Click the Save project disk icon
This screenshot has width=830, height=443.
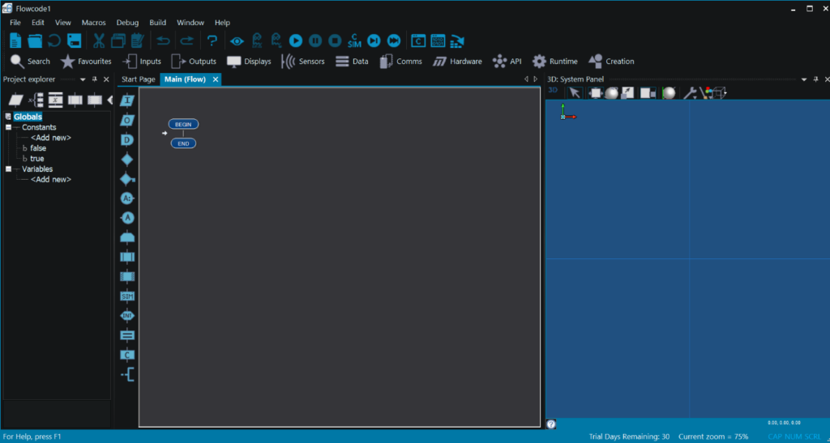coord(75,40)
